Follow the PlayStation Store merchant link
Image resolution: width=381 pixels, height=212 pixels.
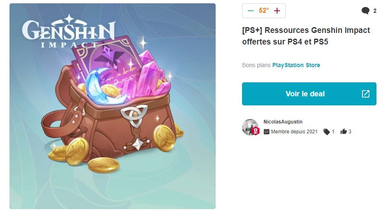tap(296, 65)
